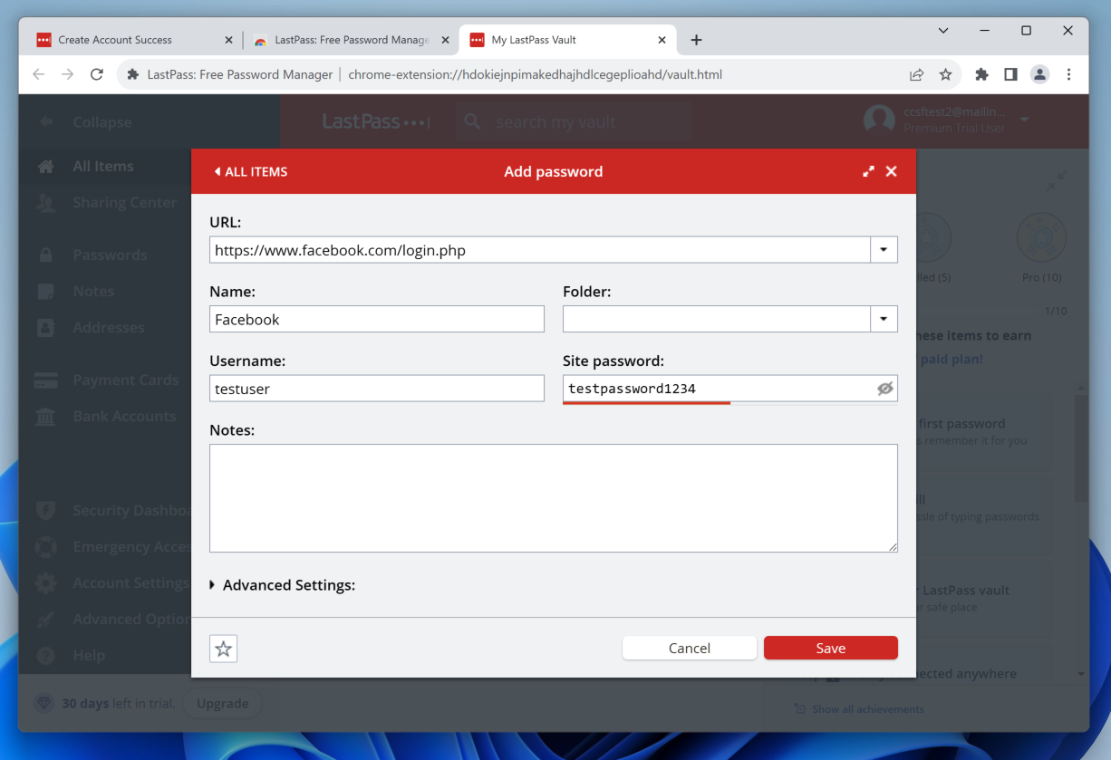Click the password strength meter bar
The width and height of the screenshot is (1111, 760).
coord(730,403)
